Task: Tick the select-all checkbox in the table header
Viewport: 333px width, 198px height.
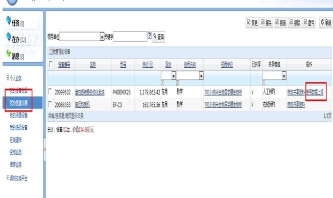Action: [x=51, y=64]
